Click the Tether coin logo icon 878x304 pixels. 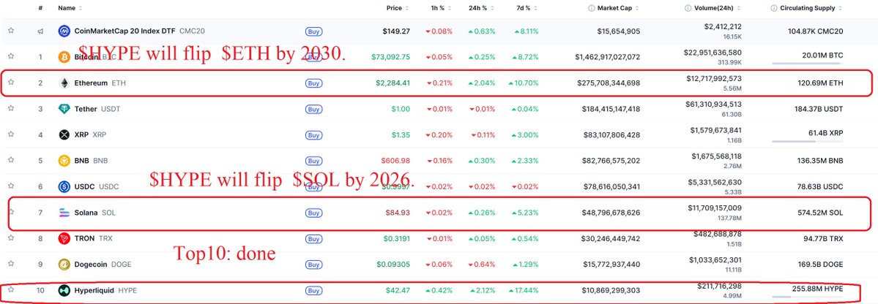click(64, 109)
